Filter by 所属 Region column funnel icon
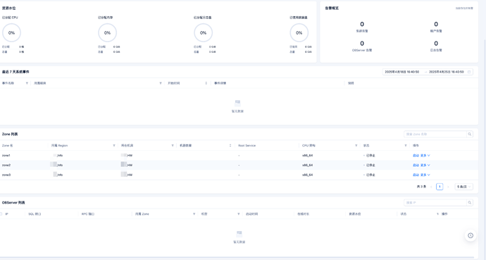Screen dimensions: 486x260 [113, 146]
